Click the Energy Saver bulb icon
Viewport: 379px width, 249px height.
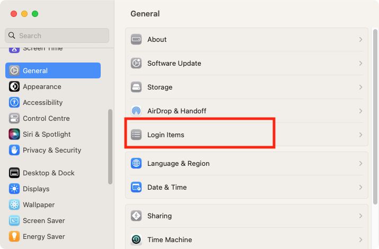click(14, 237)
